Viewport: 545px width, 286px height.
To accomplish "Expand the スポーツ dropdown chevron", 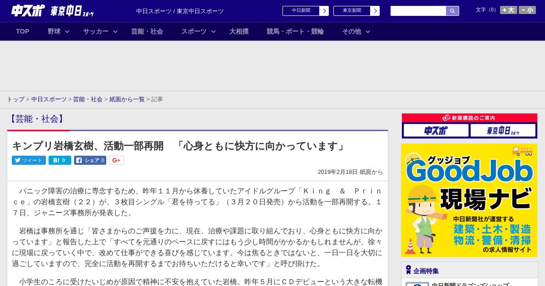I will click(213, 31).
